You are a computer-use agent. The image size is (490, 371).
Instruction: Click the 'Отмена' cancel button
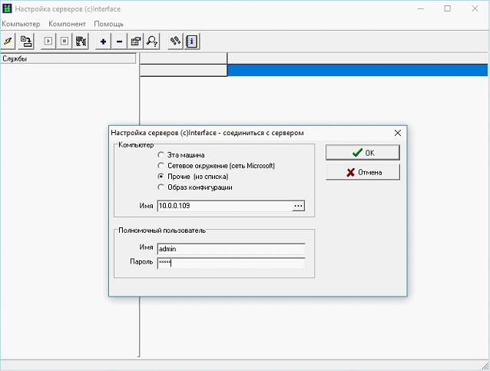pos(363,172)
